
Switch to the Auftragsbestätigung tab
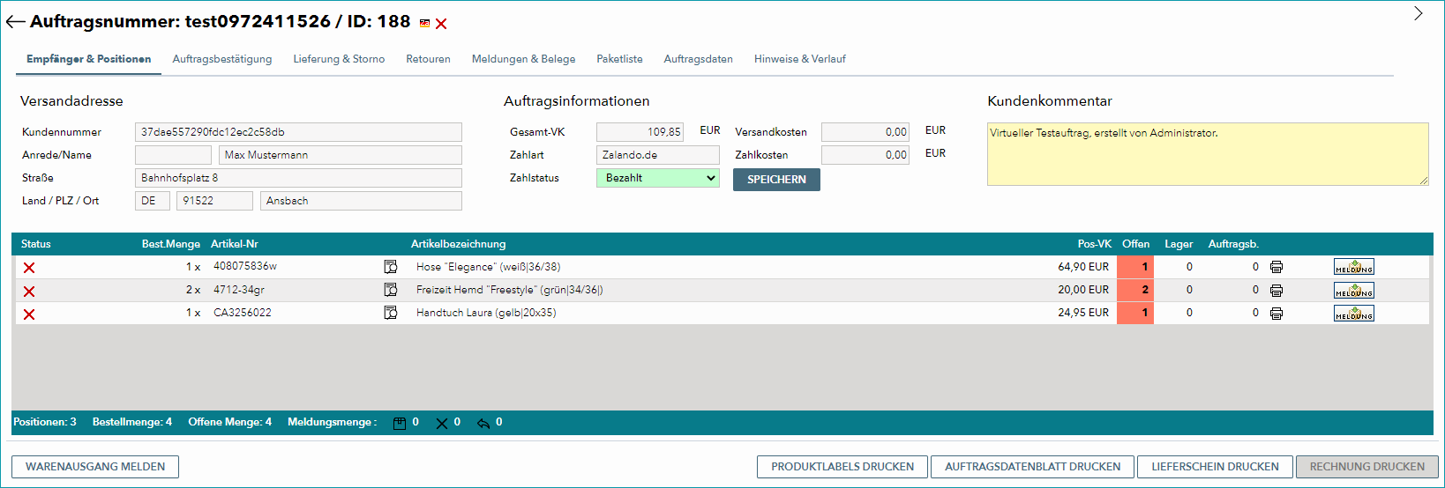(222, 59)
